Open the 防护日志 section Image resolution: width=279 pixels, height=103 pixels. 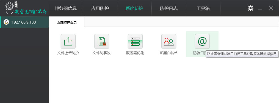[x=169, y=8]
